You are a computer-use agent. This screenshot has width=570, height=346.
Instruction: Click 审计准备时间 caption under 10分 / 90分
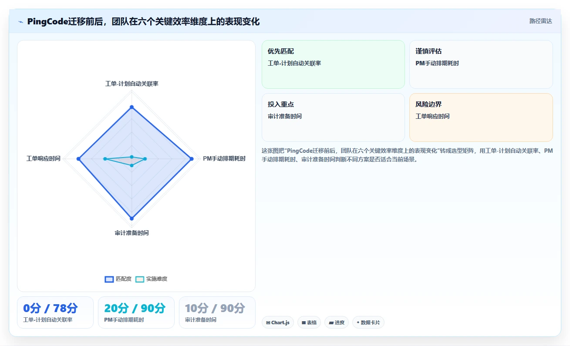(201, 320)
